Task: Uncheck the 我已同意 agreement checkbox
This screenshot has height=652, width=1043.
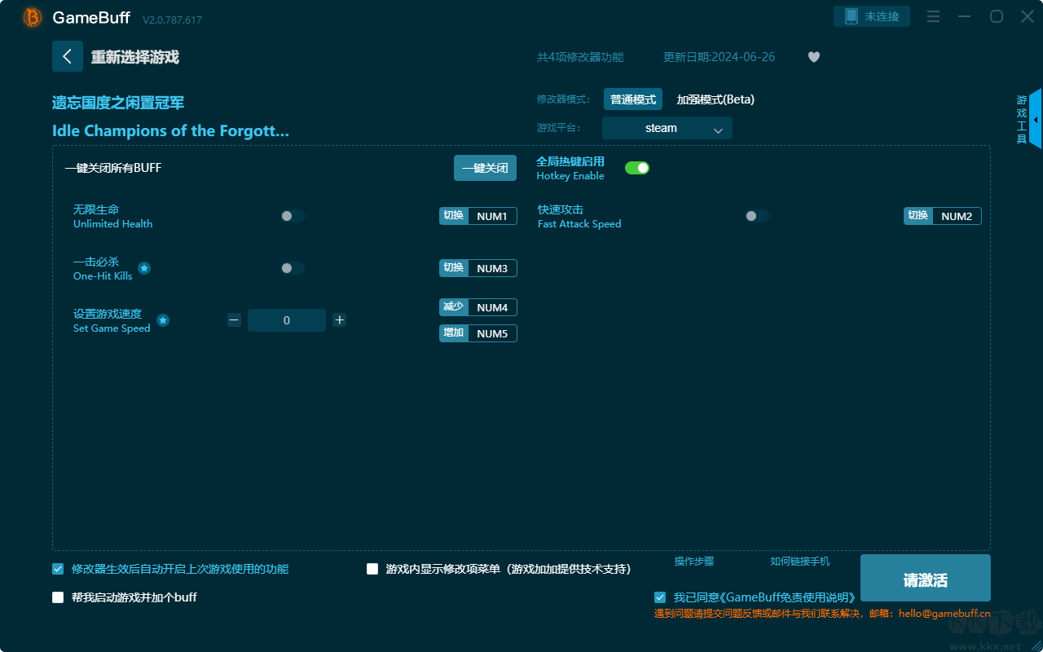Action: pyautogui.click(x=659, y=597)
